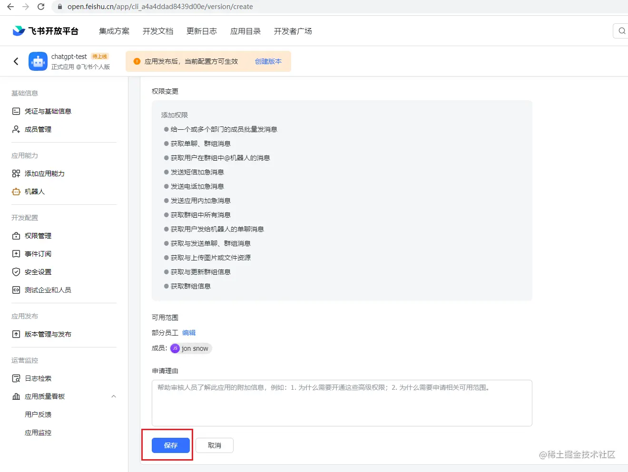Viewport: 628px width, 472px height.
Task: Click permission 发送电话加急消息
Action: [x=197, y=186]
